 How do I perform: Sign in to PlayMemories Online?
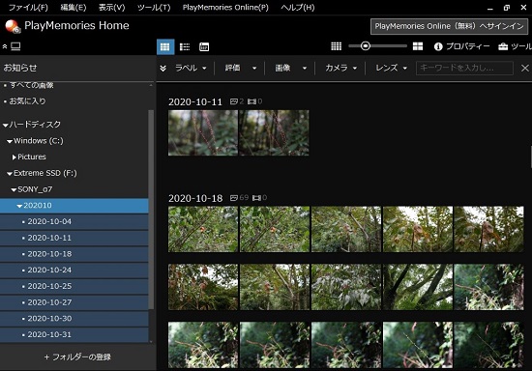click(x=449, y=26)
